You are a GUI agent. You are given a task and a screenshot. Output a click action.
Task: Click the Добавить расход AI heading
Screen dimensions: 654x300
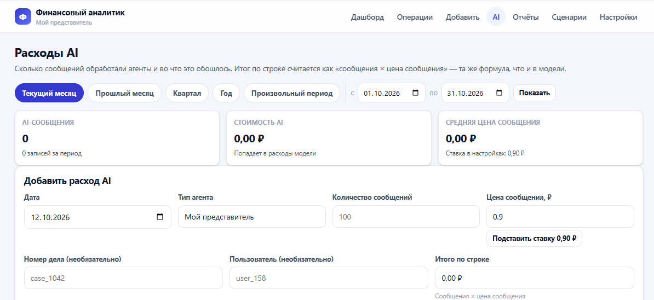67,181
